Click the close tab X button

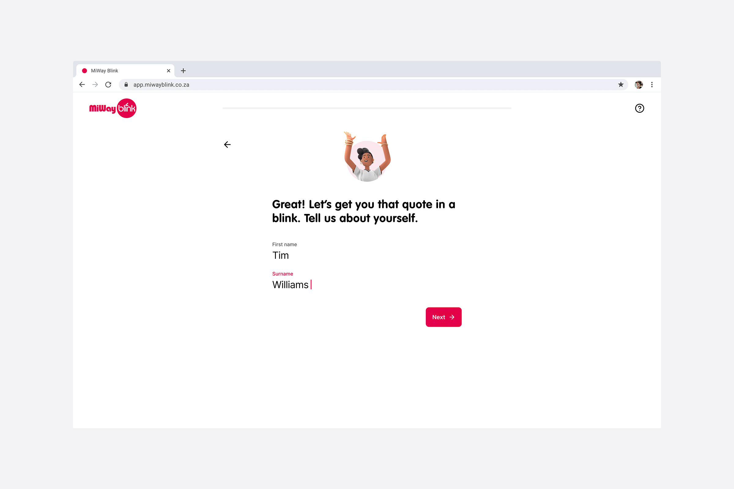point(169,70)
